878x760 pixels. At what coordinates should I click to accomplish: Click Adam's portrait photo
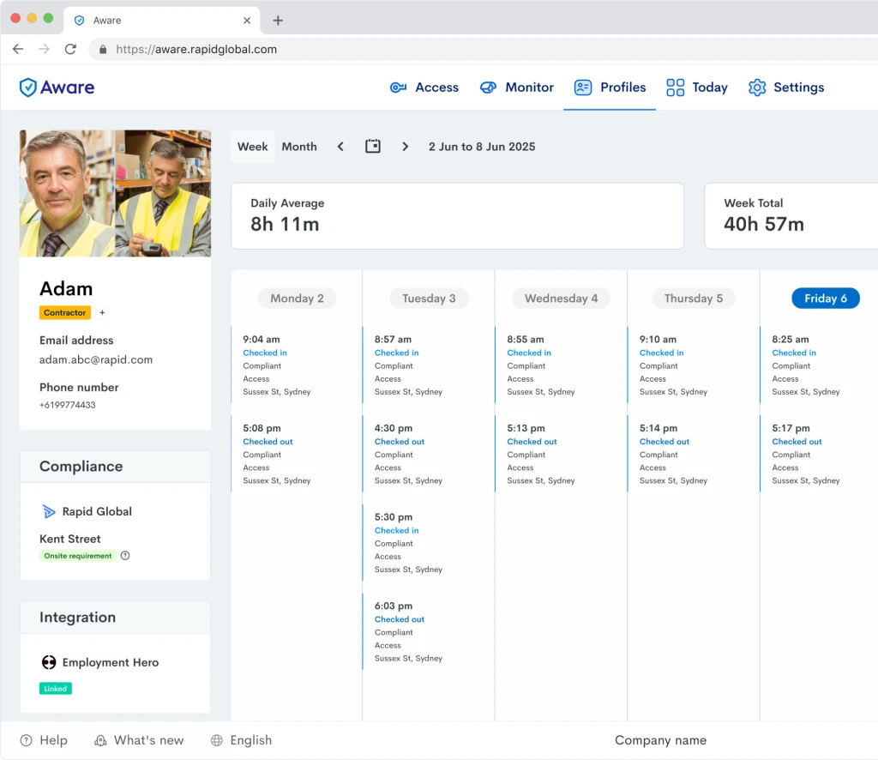[67, 194]
